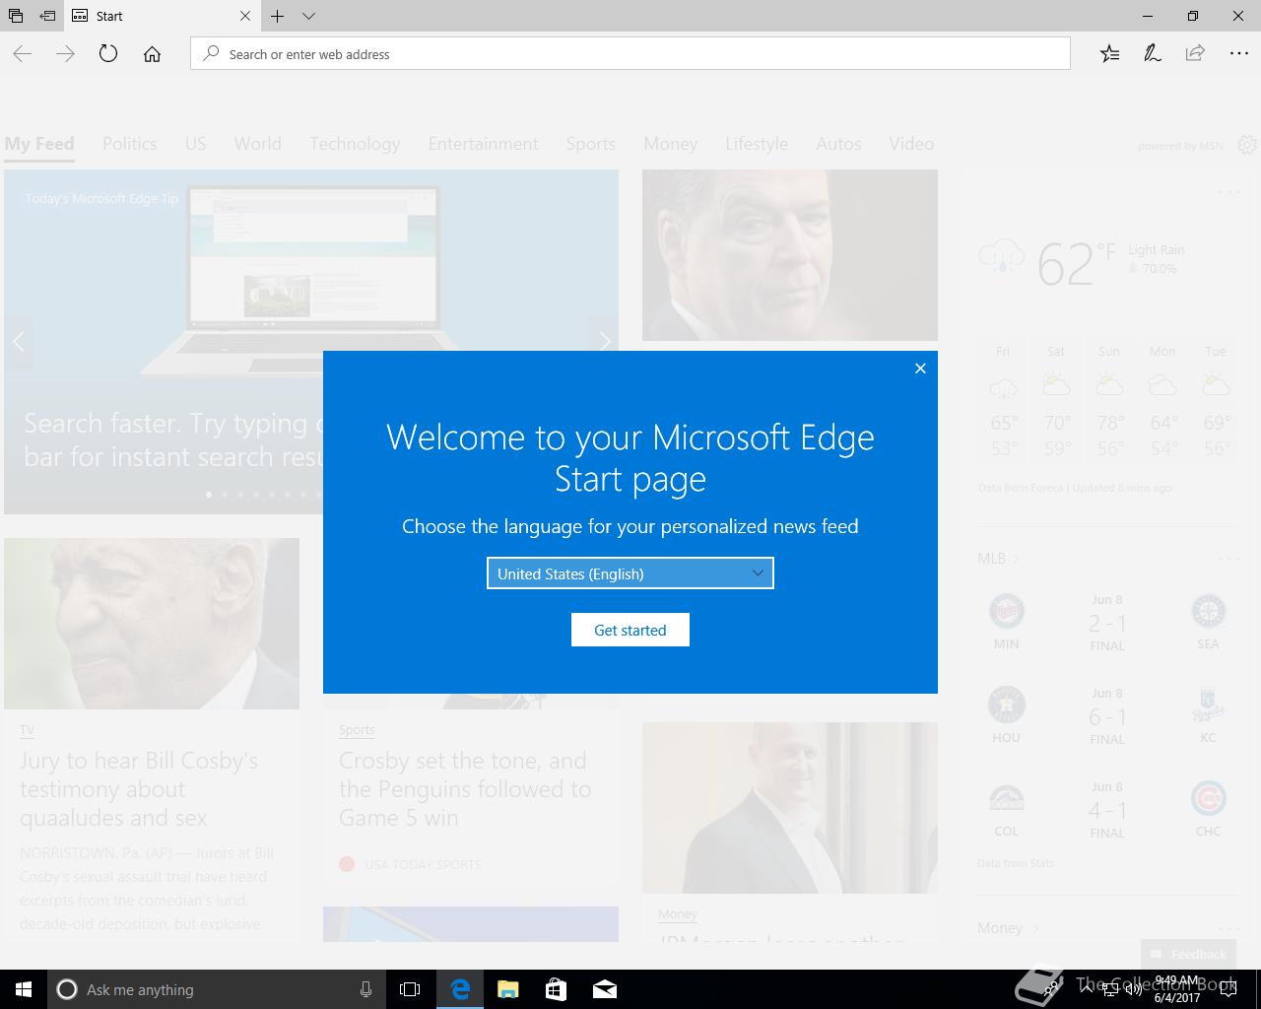Open the United States (English) language dropdown
This screenshot has height=1009, width=1261.
tap(630, 573)
